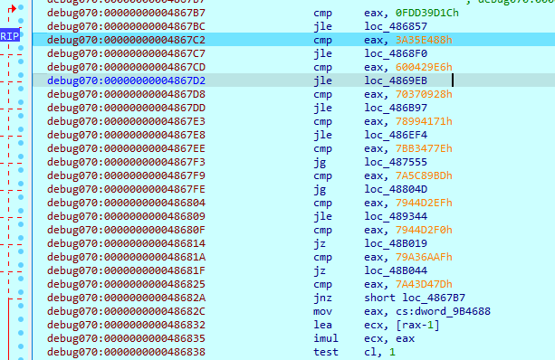Click jump target loc_4869EB
This screenshot has height=360, width=555.
click(396, 81)
